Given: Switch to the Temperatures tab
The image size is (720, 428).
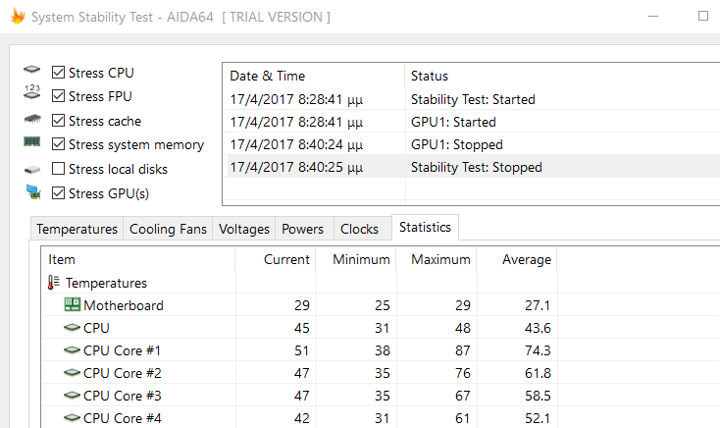Looking at the screenshot, I should [77, 229].
